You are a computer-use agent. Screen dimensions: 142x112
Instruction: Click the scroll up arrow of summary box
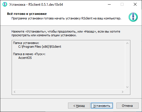[127, 43]
